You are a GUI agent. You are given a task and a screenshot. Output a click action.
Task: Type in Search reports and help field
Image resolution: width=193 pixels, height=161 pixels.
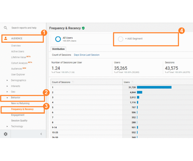click(x=24, y=28)
